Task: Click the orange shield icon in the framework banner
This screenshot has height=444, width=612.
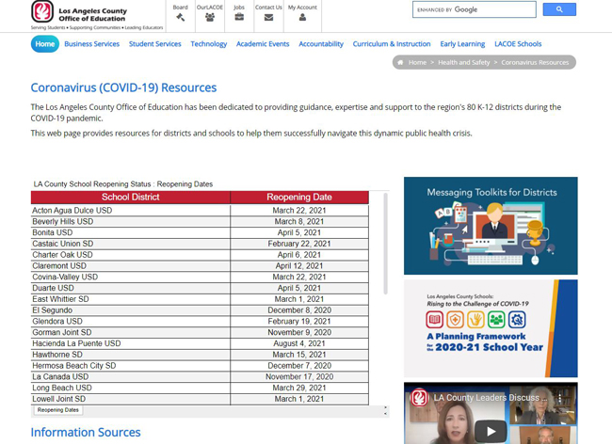Action: (x=455, y=320)
